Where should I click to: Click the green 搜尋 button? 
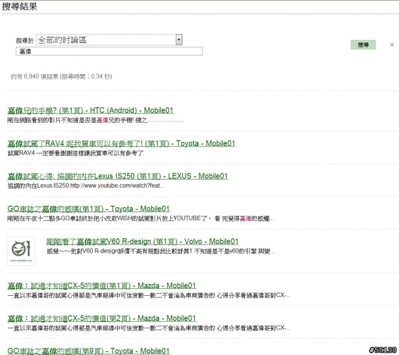[x=363, y=45]
